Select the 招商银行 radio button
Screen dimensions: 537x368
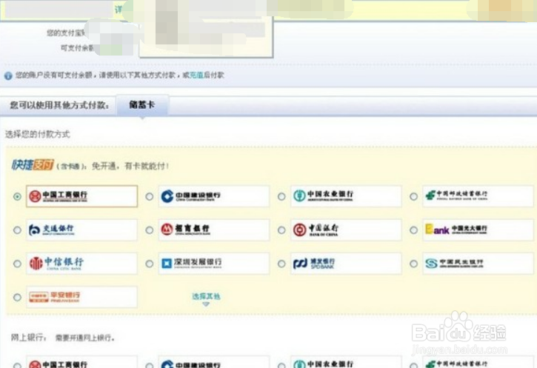(150, 230)
